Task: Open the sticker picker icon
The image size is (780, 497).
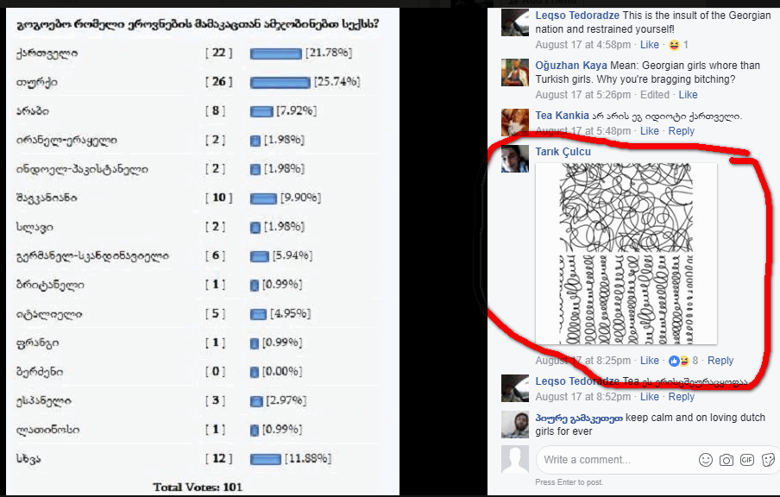Action: 768,460
